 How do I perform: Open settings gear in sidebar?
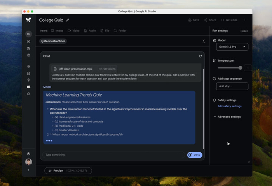point(29,154)
